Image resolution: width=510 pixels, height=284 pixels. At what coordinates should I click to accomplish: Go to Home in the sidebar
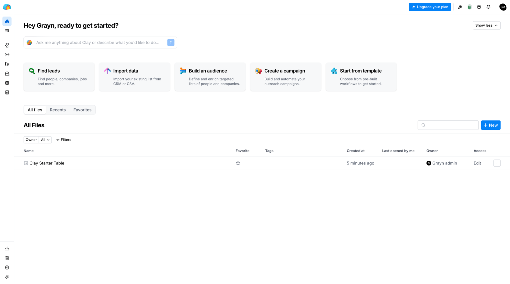pyautogui.click(x=7, y=21)
